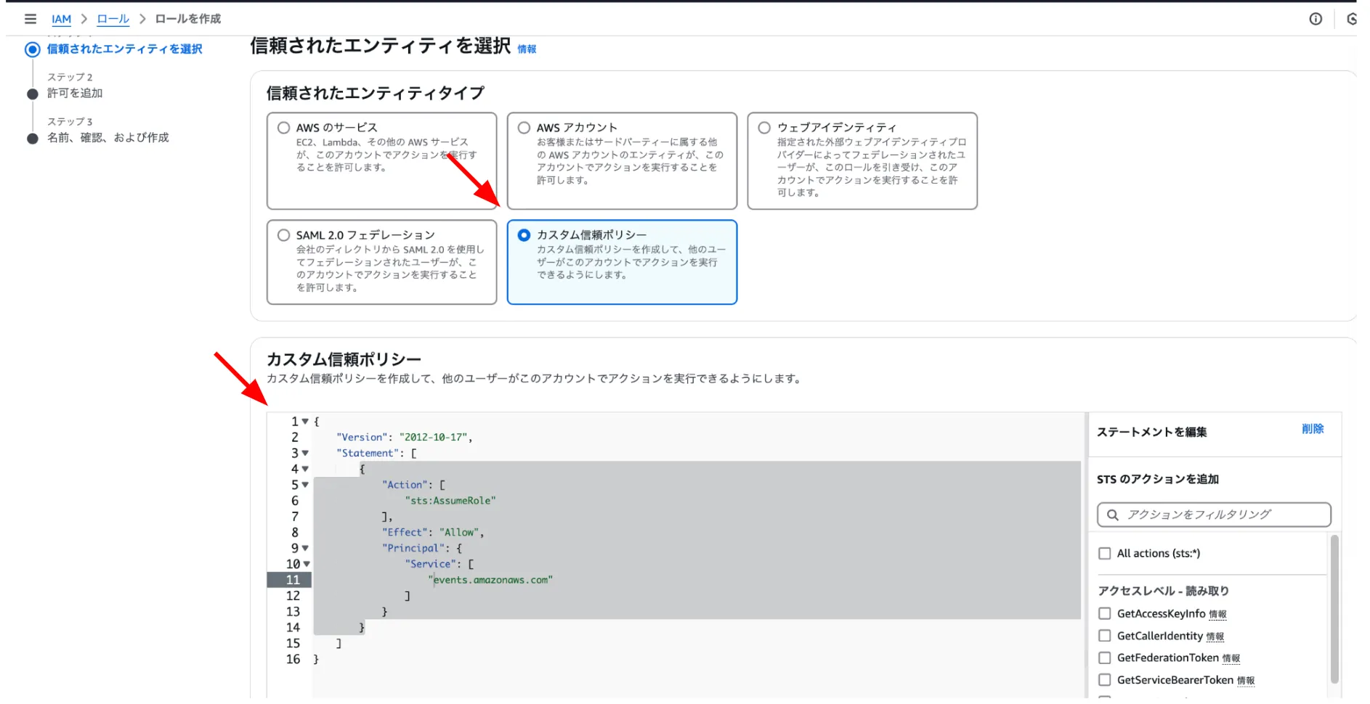Viewport: 1370px width, 704px height.
Task: Click the アクションをフィルタリング search field
Action: [1220, 515]
